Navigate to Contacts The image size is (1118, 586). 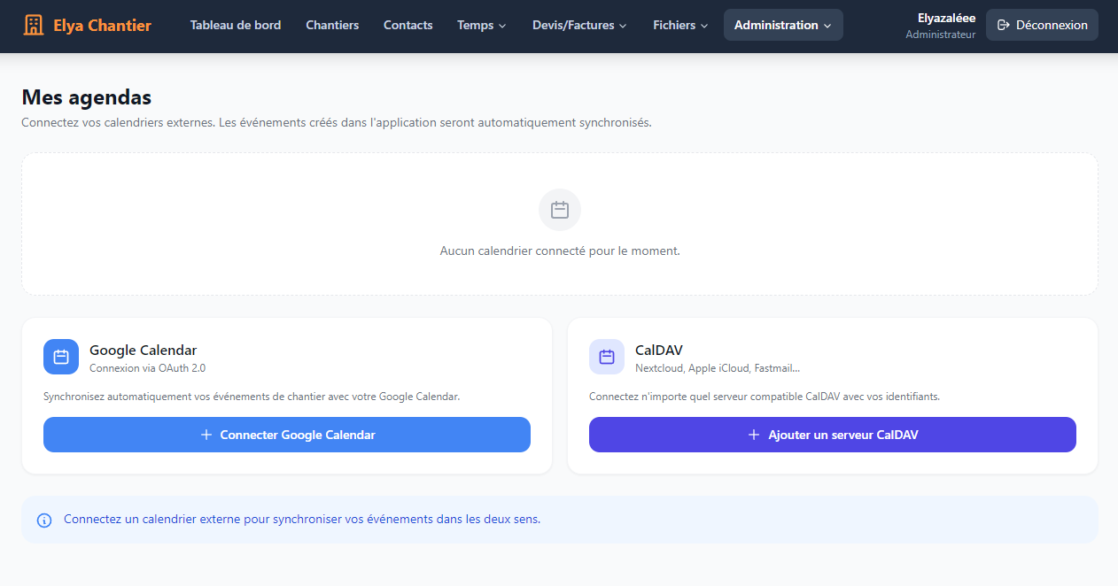(x=408, y=25)
